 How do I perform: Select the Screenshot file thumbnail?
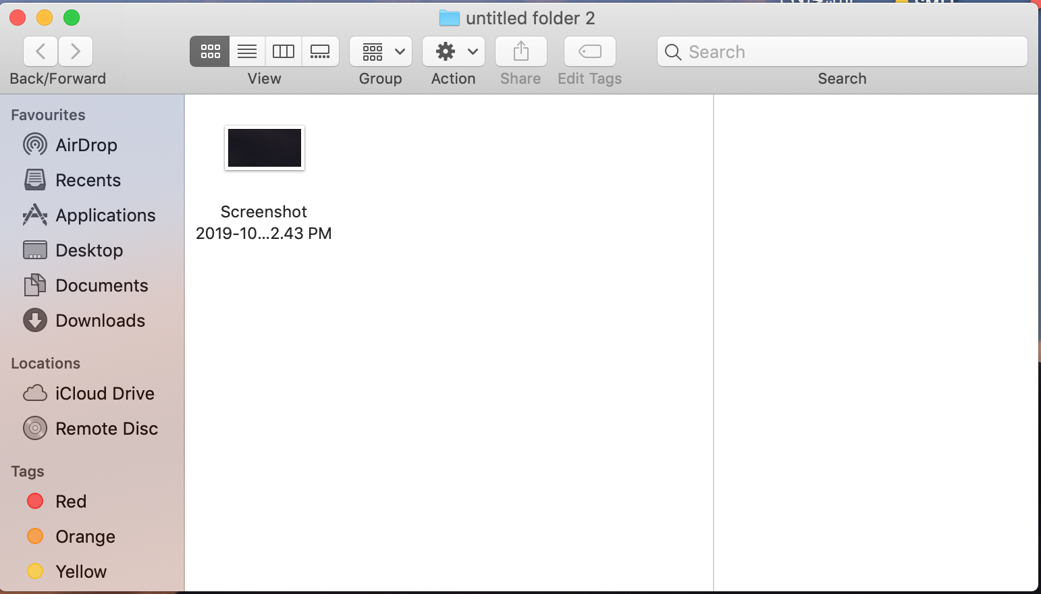pyautogui.click(x=265, y=148)
